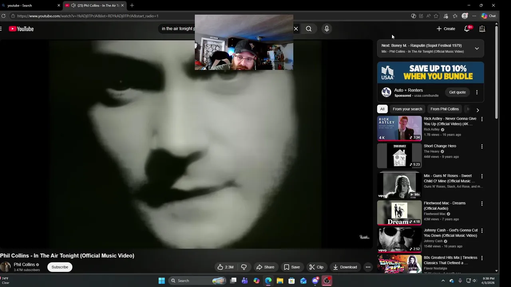Open the Windows Start menu

click(x=162, y=281)
